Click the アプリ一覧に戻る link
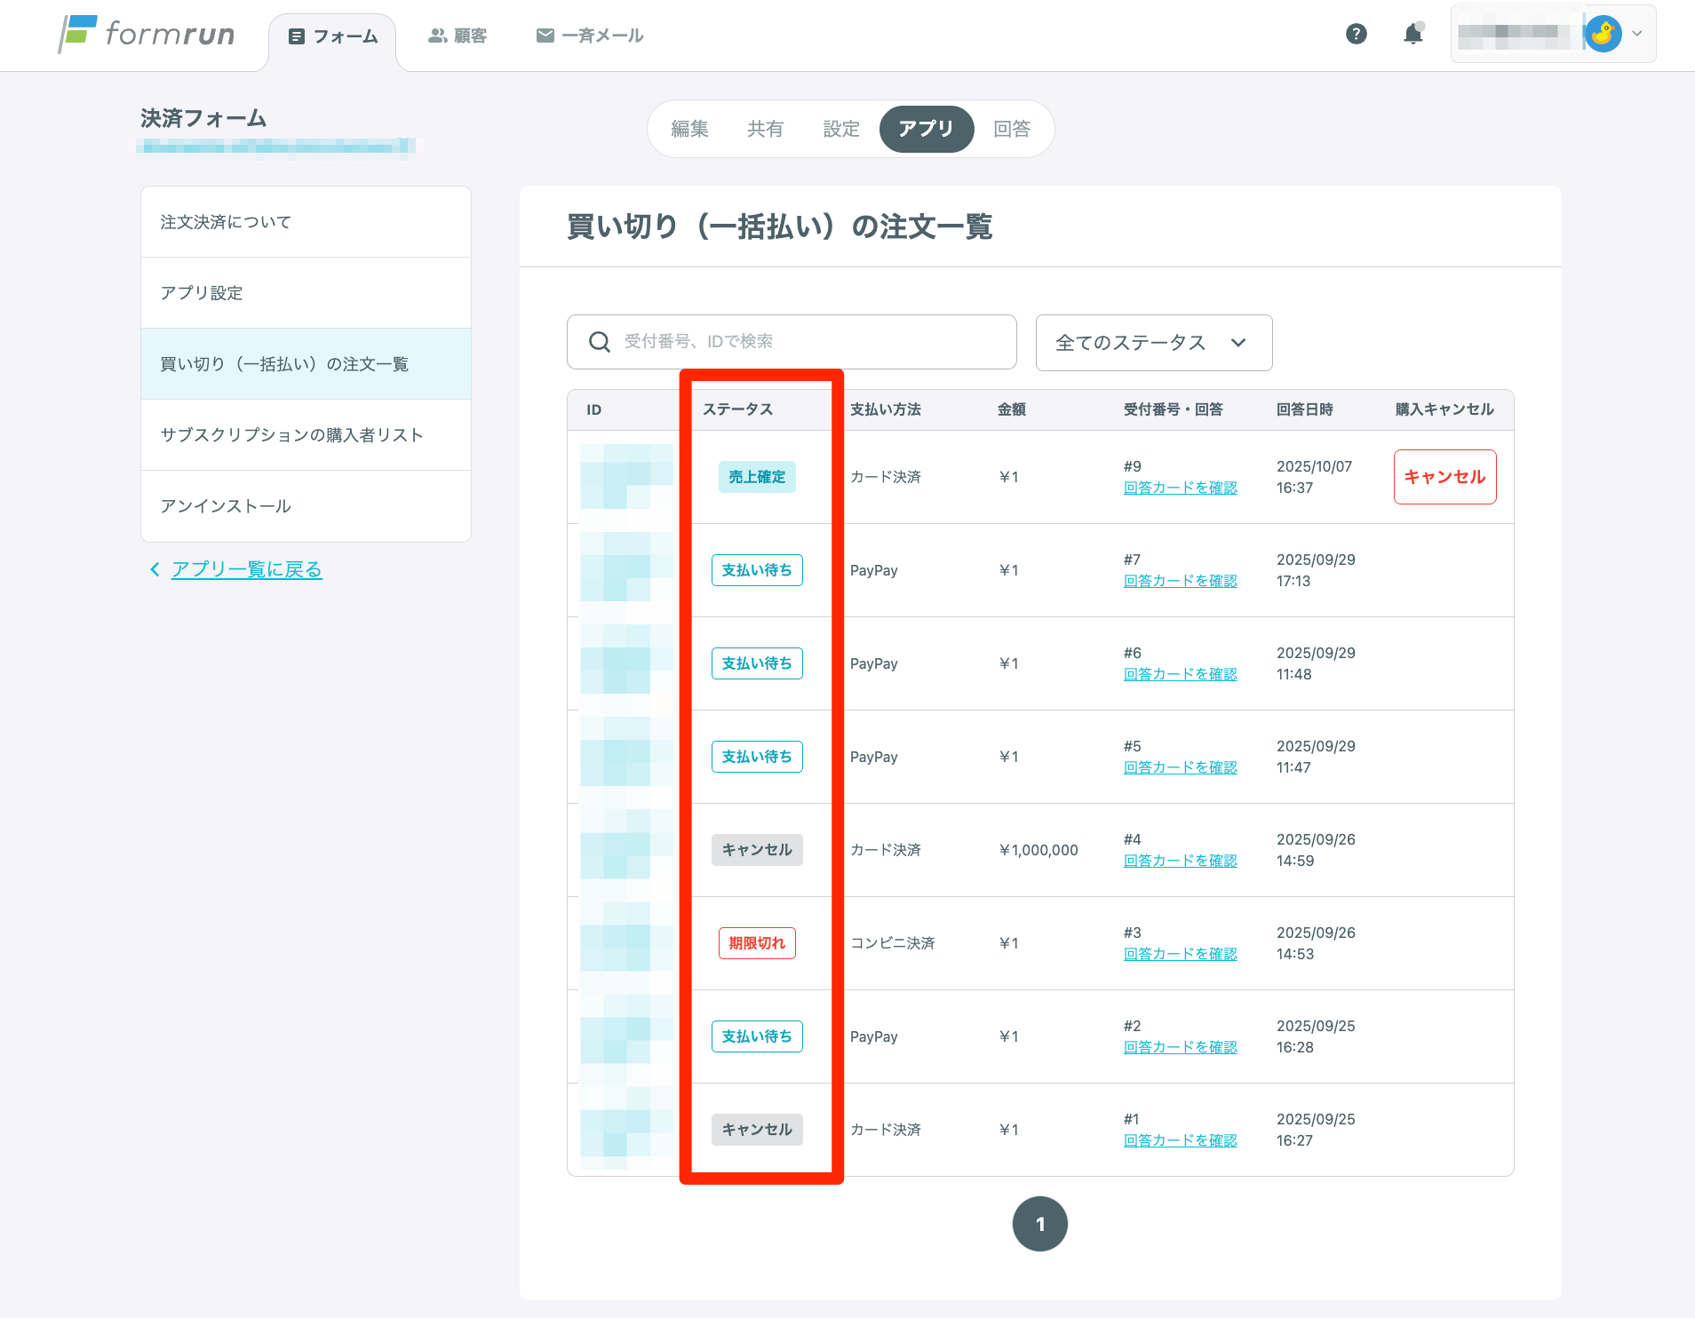The image size is (1695, 1318). pos(246,569)
